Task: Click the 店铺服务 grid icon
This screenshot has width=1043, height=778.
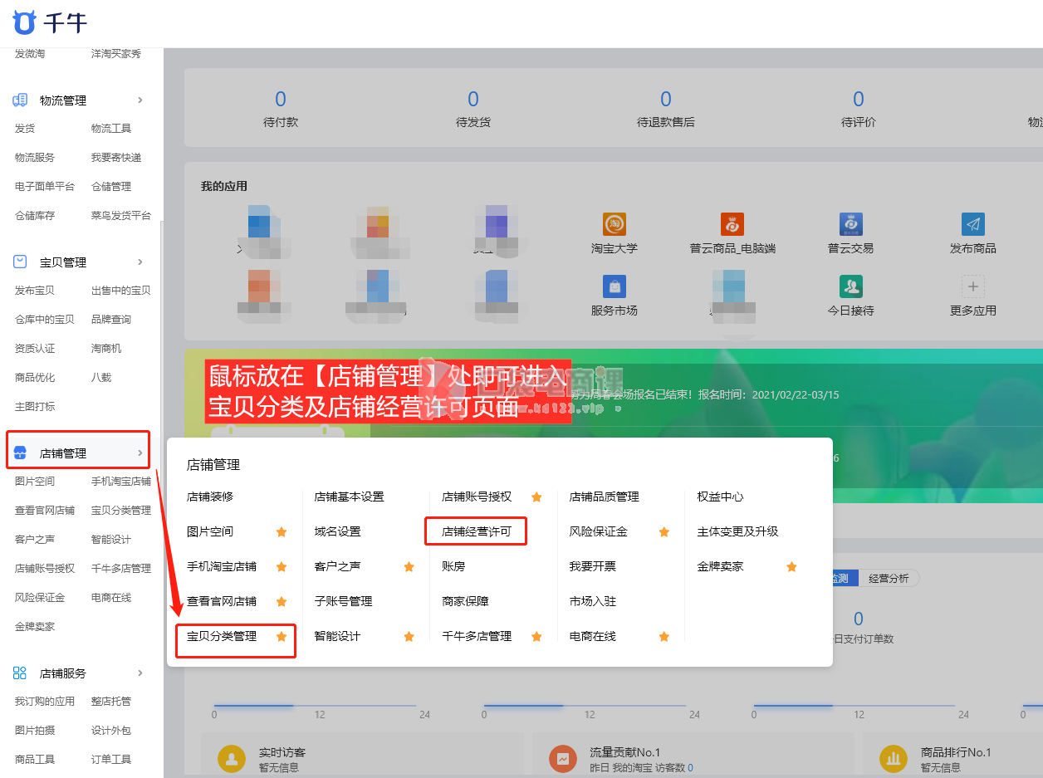Action: pos(21,673)
